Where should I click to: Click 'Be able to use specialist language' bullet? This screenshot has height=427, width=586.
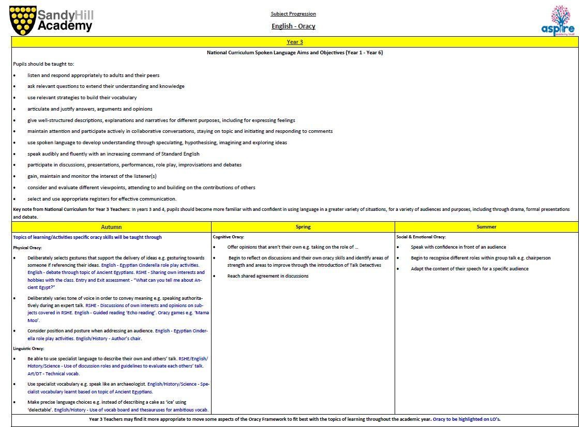(x=118, y=366)
